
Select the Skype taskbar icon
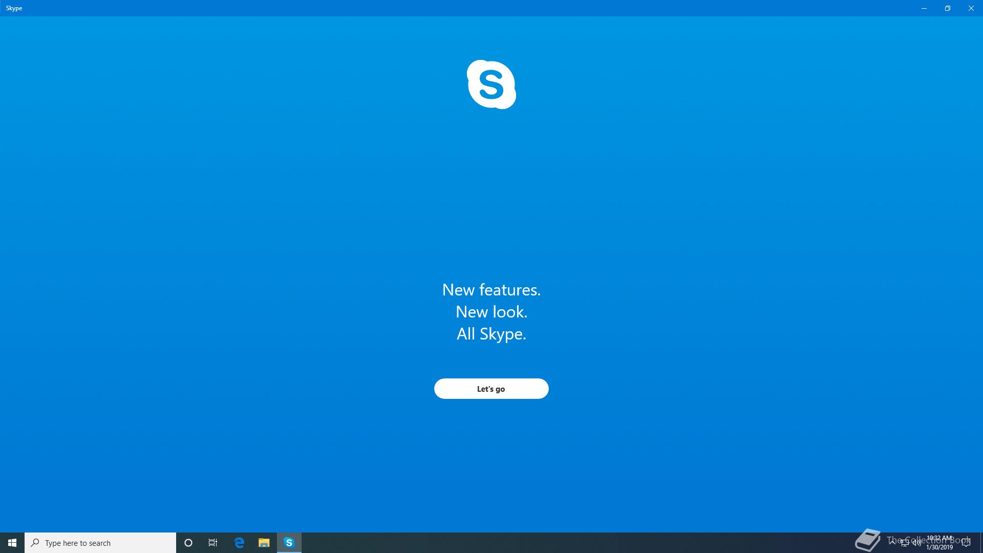(x=289, y=543)
